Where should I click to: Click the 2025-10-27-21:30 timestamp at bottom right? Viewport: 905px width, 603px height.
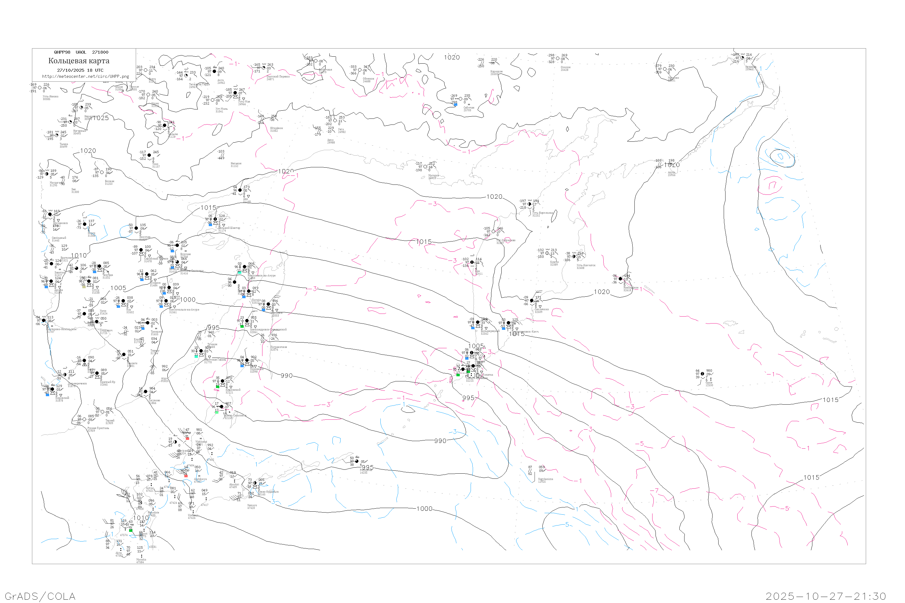(826, 596)
